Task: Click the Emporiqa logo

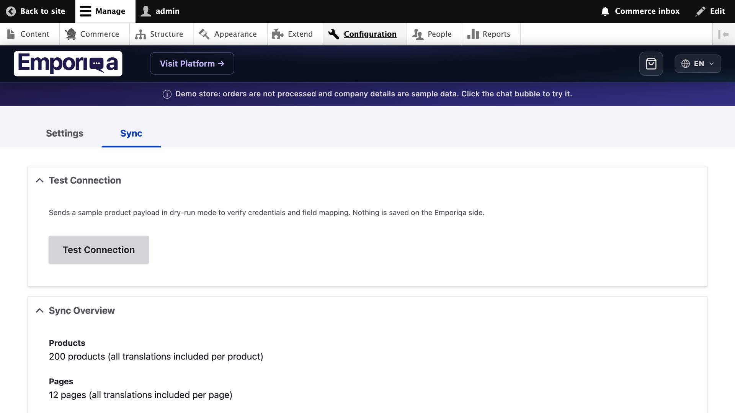Action: point(68,63)
